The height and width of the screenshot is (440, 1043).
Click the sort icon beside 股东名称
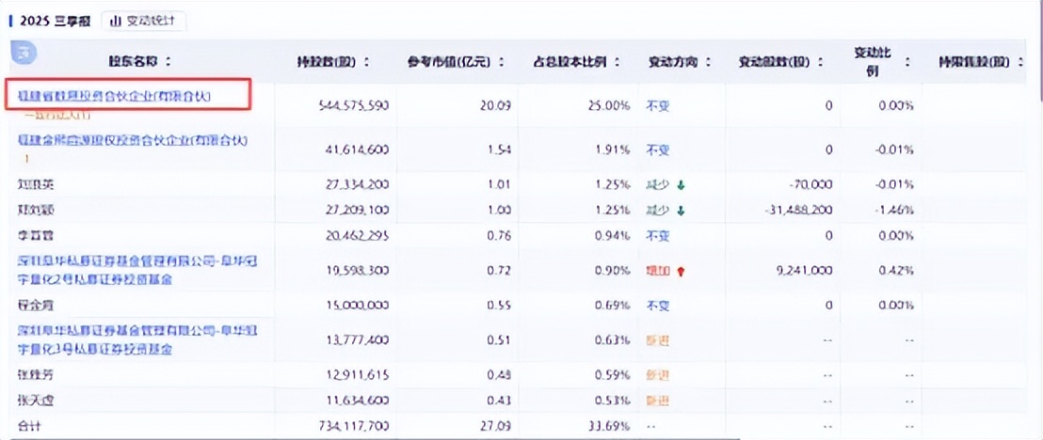pos(168,62)
